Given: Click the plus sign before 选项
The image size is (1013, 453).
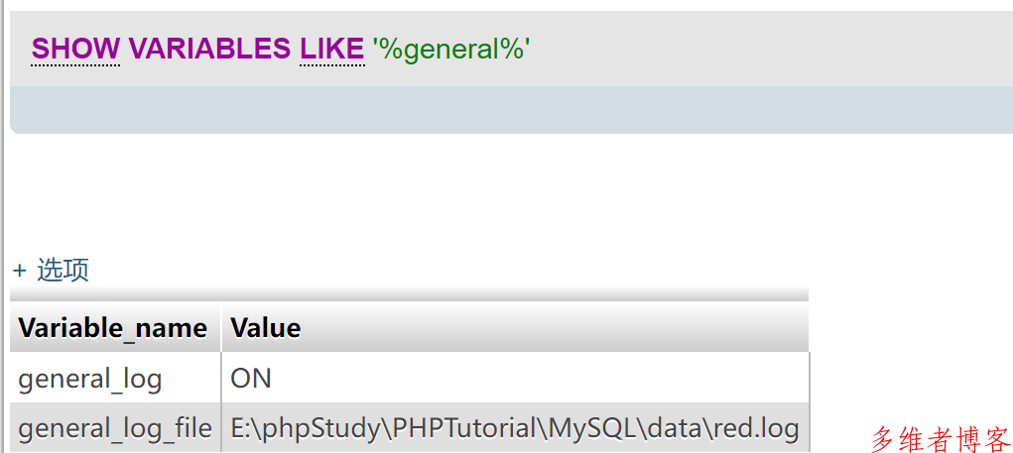Looking at the screenshot, I should point(20,271).
